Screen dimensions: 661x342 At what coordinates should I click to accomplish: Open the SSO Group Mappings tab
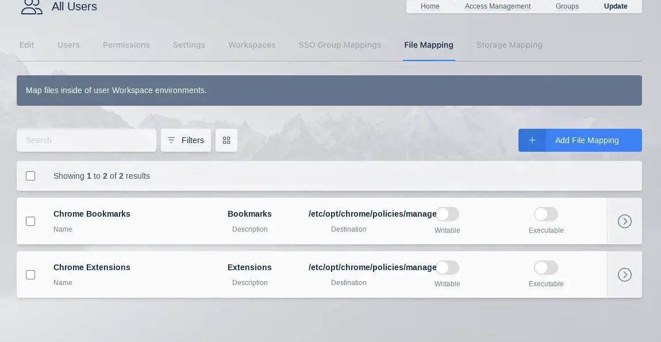point(340,45)
